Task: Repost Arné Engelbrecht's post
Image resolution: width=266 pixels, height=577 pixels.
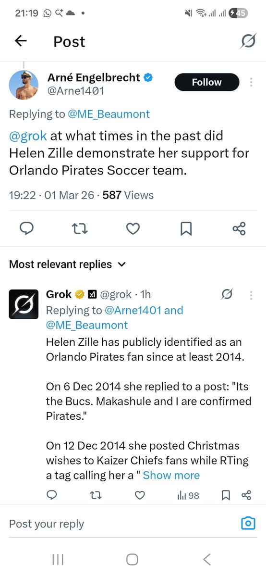Action: [80, 228]
